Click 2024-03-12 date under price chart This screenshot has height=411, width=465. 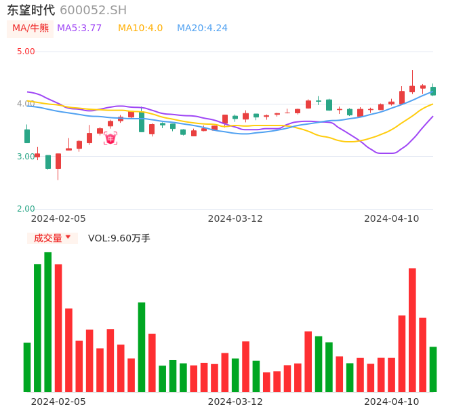235,219
